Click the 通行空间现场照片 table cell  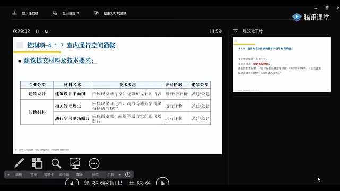coord(72,118)
